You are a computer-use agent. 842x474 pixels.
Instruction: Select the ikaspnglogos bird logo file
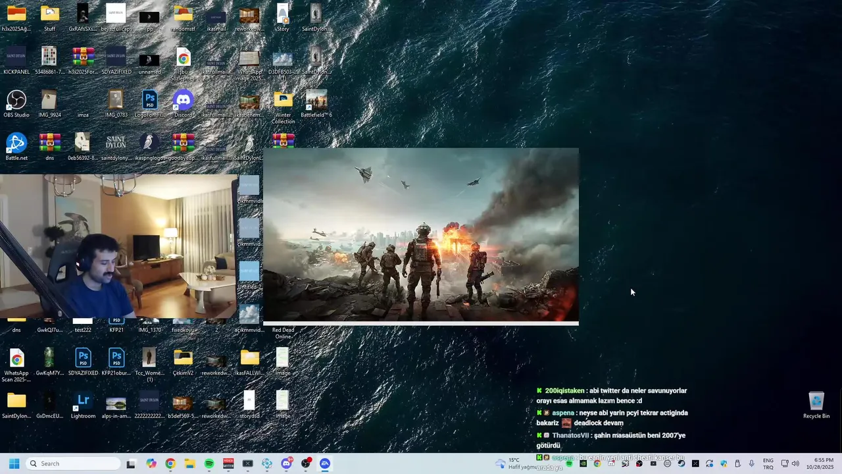pos(150,147)
